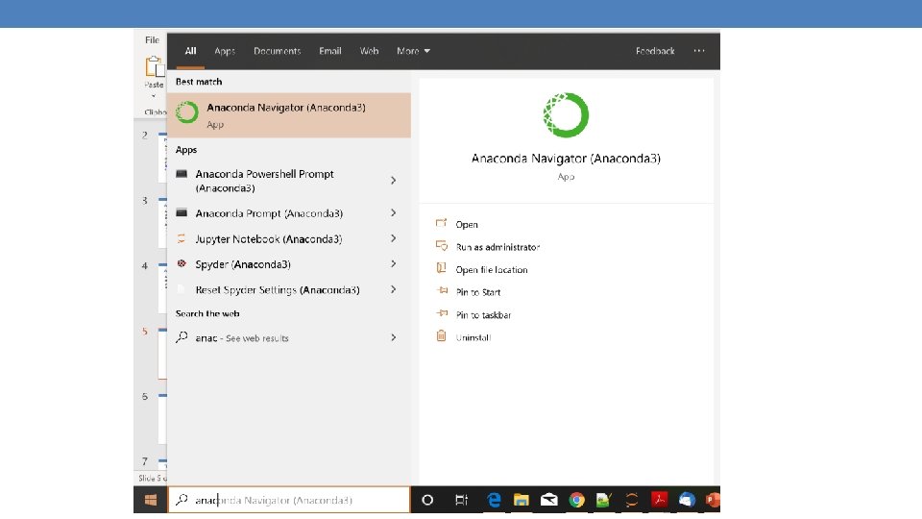
Task: Click the Open file location icon
Action: click(x=441, y=268)
